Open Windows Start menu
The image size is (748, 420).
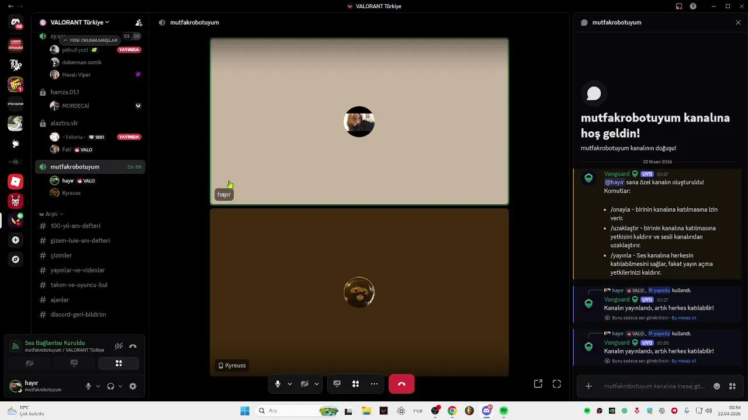pyautogui.click(x=245, y=411)
